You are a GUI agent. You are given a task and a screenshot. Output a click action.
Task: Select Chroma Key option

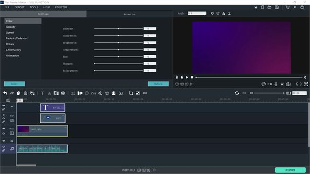tap(13, 50)
